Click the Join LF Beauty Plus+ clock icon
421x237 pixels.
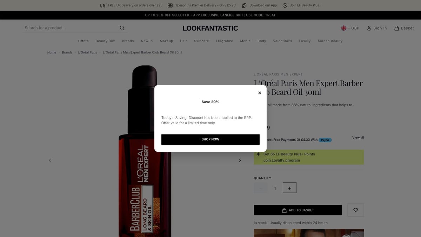tap(286, 5)
